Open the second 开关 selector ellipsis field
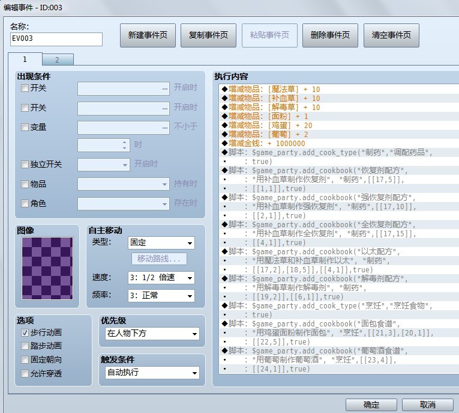The image size is (459, 413). coord(124,108)
